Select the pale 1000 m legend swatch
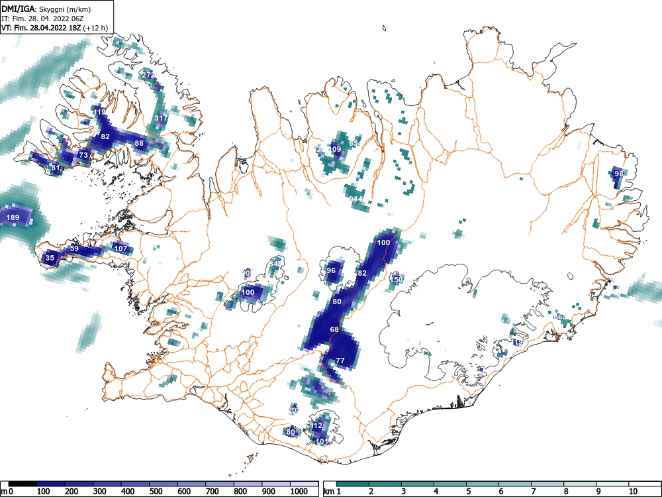 coord(304,484)
